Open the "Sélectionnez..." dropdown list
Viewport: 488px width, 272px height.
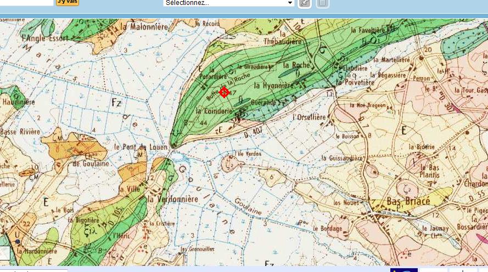[x=229, y=3]
